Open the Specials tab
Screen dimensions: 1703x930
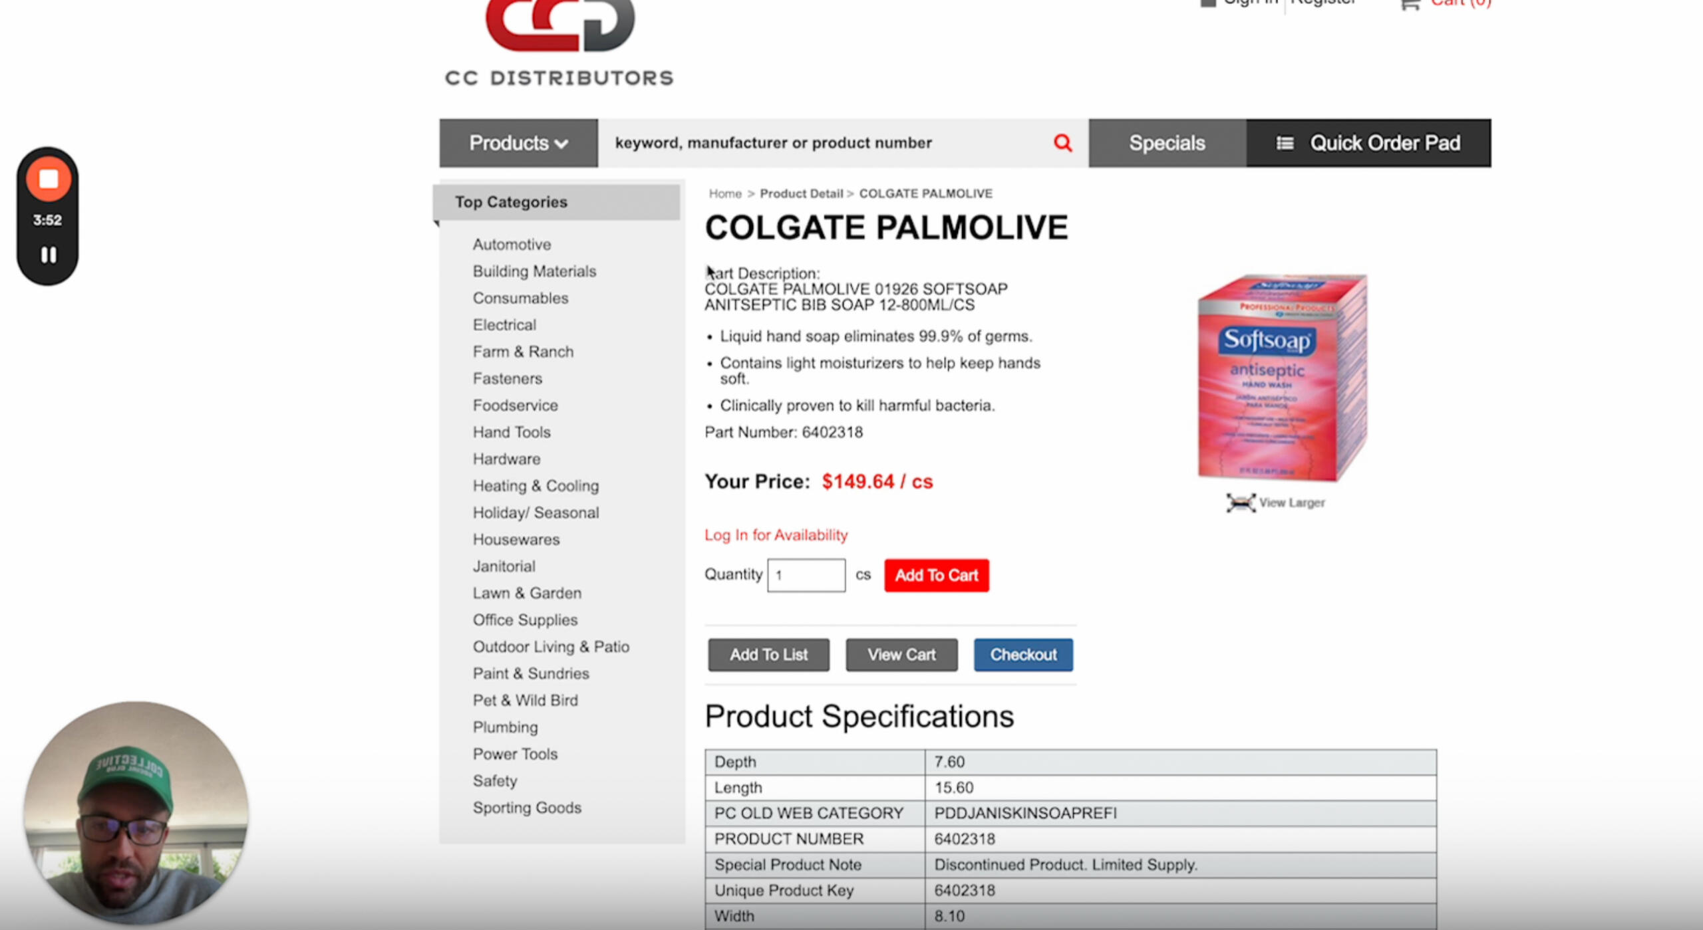(x=1167, y=143)
